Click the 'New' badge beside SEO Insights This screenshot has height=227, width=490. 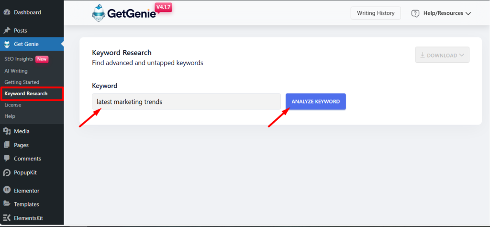pos(42,59)
